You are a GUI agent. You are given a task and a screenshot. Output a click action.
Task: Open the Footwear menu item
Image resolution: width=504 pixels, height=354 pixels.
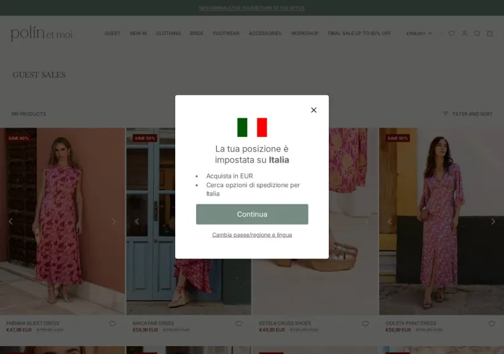(x=226, y=33)
